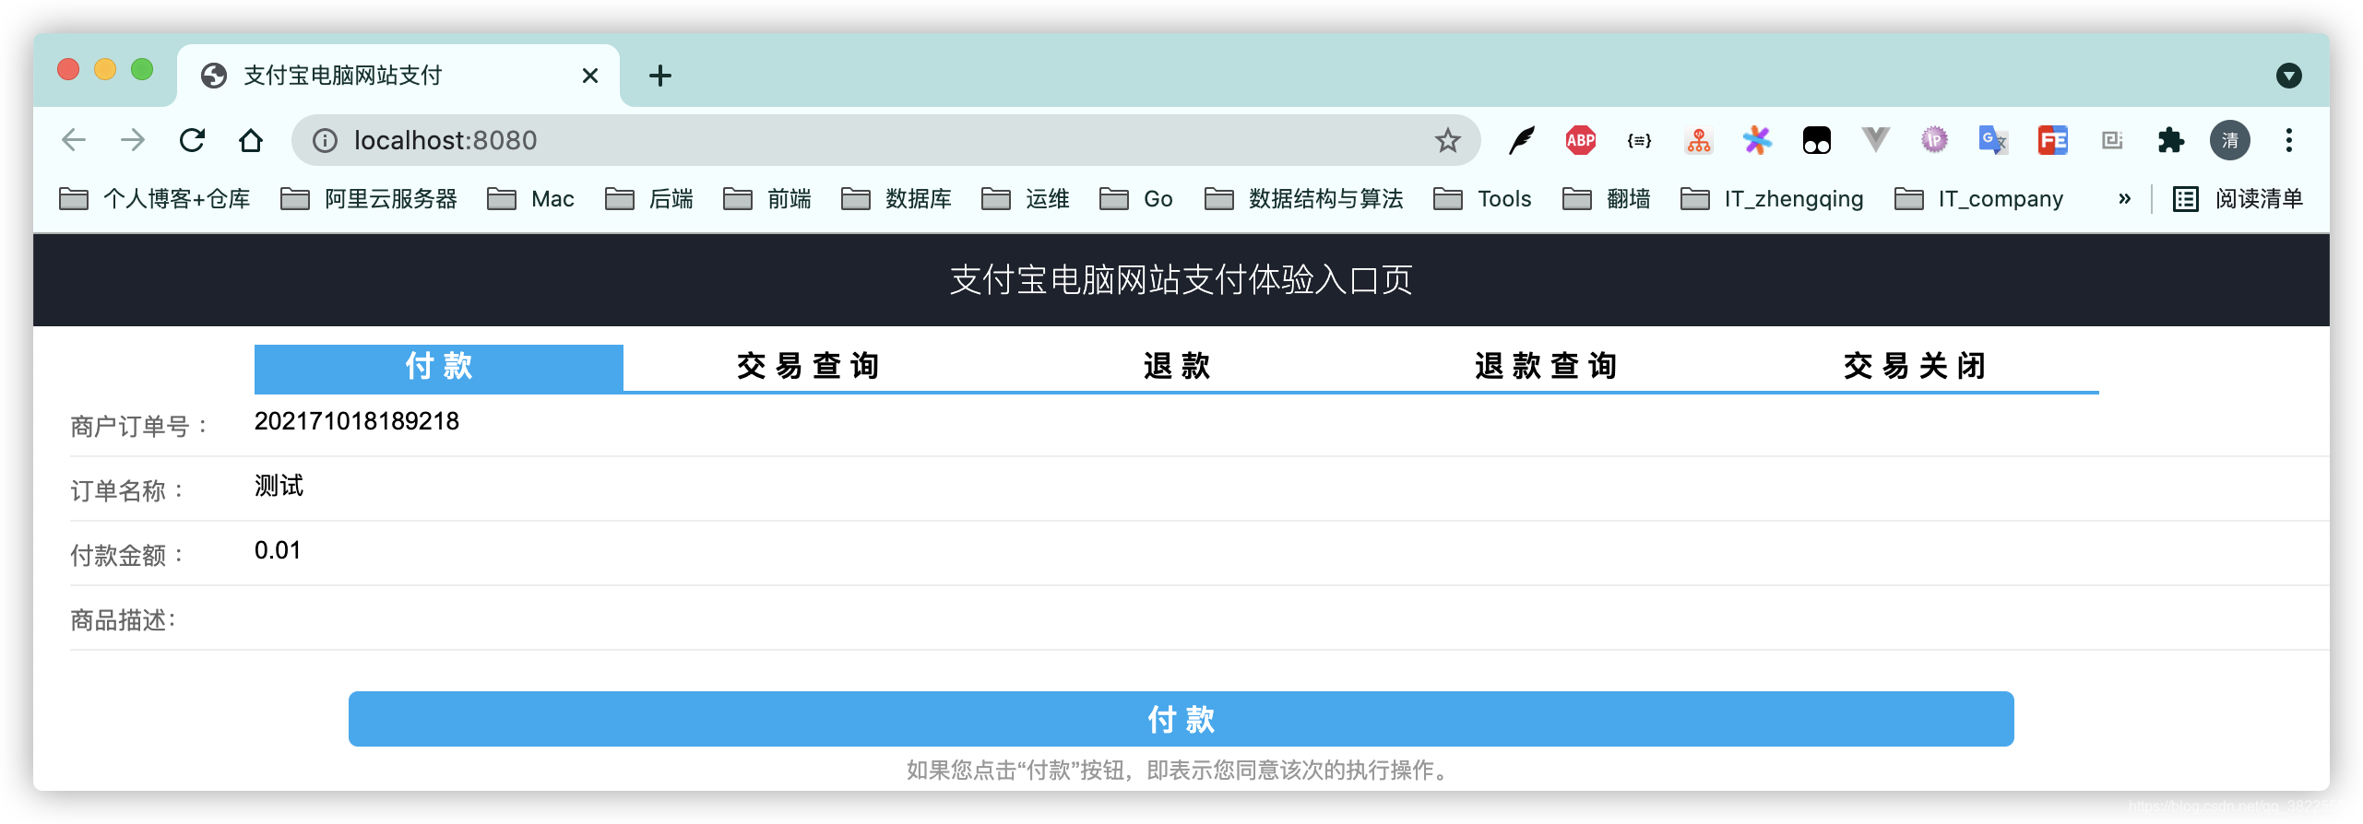
Task: Open a new browser tab
Action: pos(660,76)
